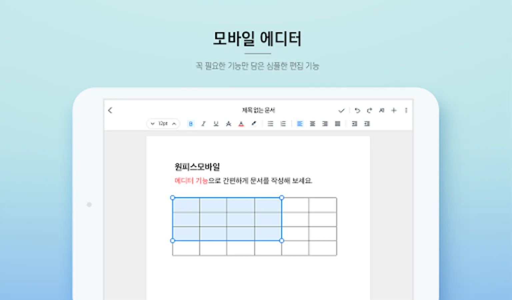Screen dimensions: 512x300
Task: Click the red text 에디터 기능
Action: [191, 181]
